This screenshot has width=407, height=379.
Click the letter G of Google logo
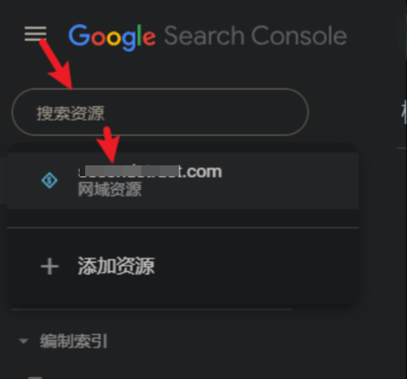click(x=79, y=35)
